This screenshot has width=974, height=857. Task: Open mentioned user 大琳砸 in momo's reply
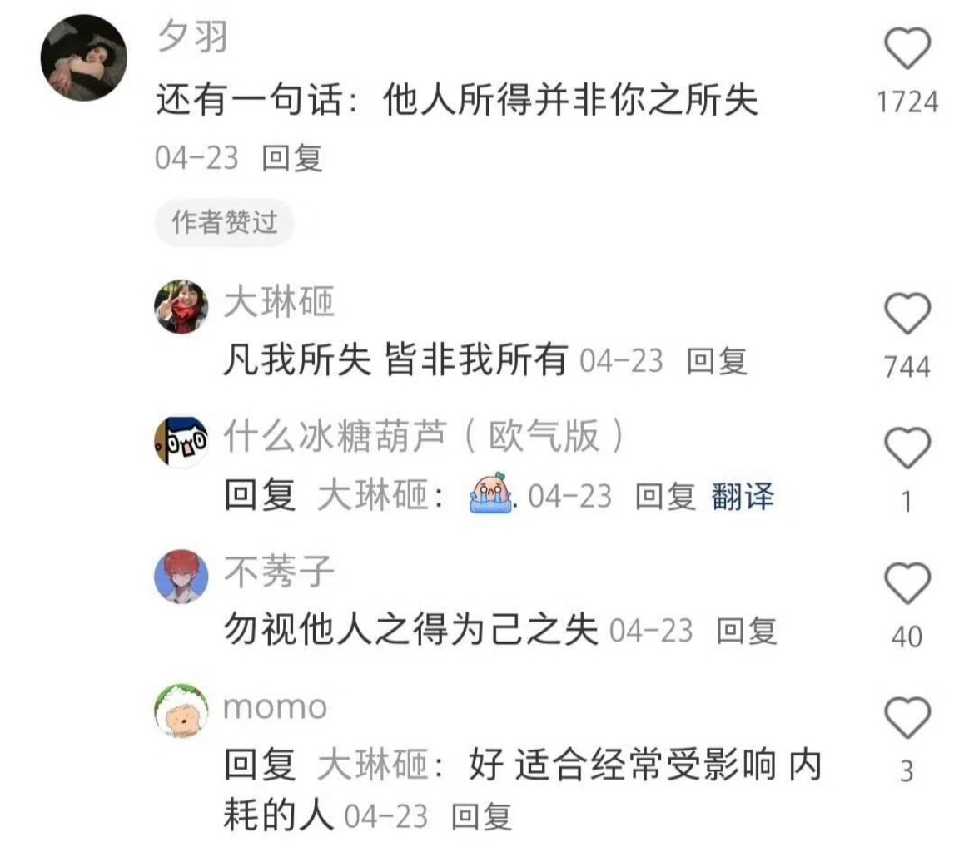pyautogui.click(x=373, y=765)
